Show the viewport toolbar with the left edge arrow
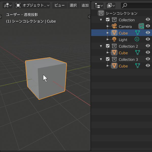This screenshot has height=152, width=152. tap(1, 17)
